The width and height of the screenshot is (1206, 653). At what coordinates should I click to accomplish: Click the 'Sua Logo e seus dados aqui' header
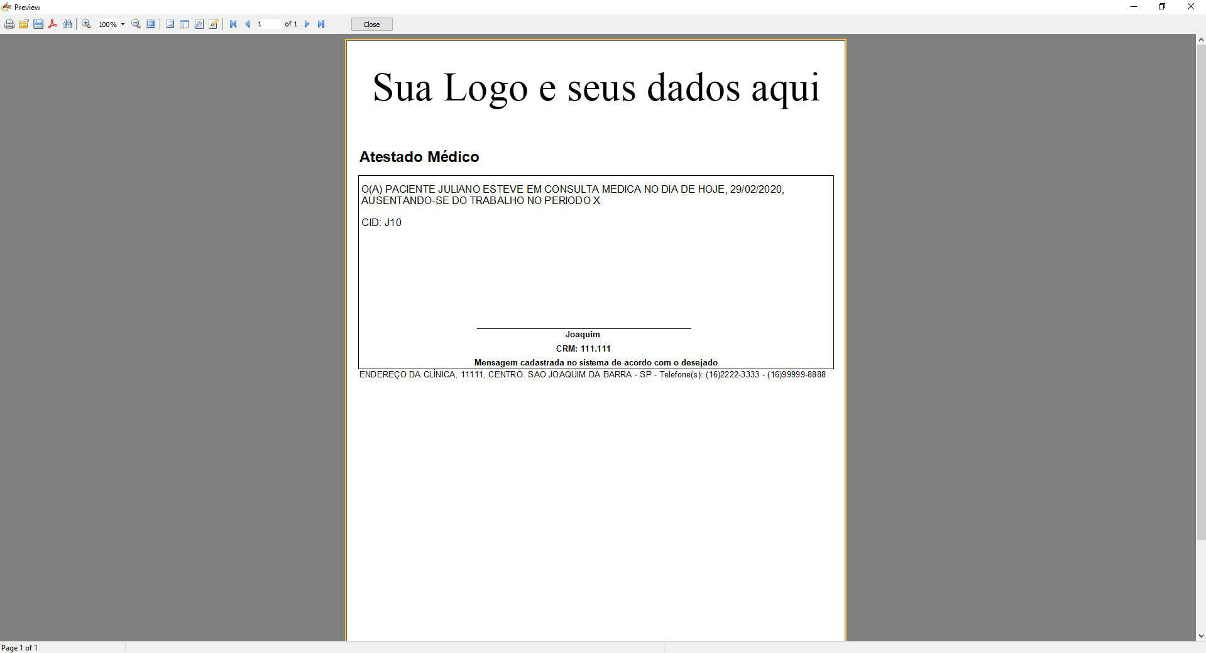pyautogui.click(x=596, y=88)
